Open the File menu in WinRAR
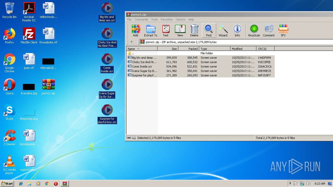This screenshot has height=187, width=333. click(129, 19)
